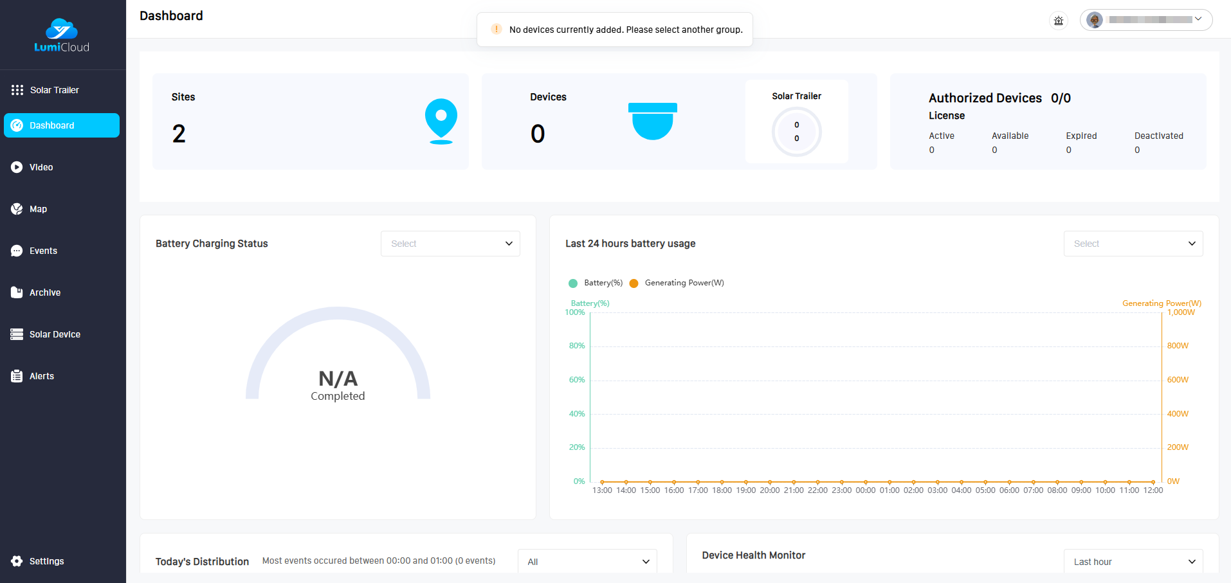Click the LumiCloud logo
Screen dimensions: 1231x583
click(62, 35)
